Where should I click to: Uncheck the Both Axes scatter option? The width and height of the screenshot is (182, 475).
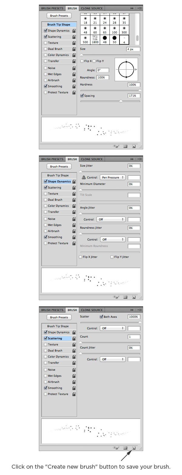click(x=102, y=317)
